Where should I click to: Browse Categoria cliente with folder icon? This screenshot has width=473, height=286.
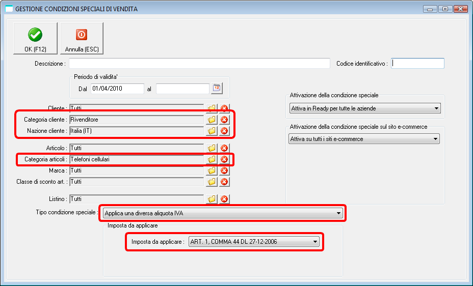212,120
